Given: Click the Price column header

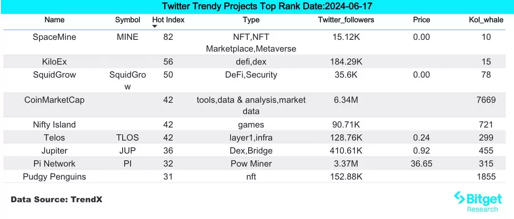Looking at the screenshot, I should click(x=421, y=20).
